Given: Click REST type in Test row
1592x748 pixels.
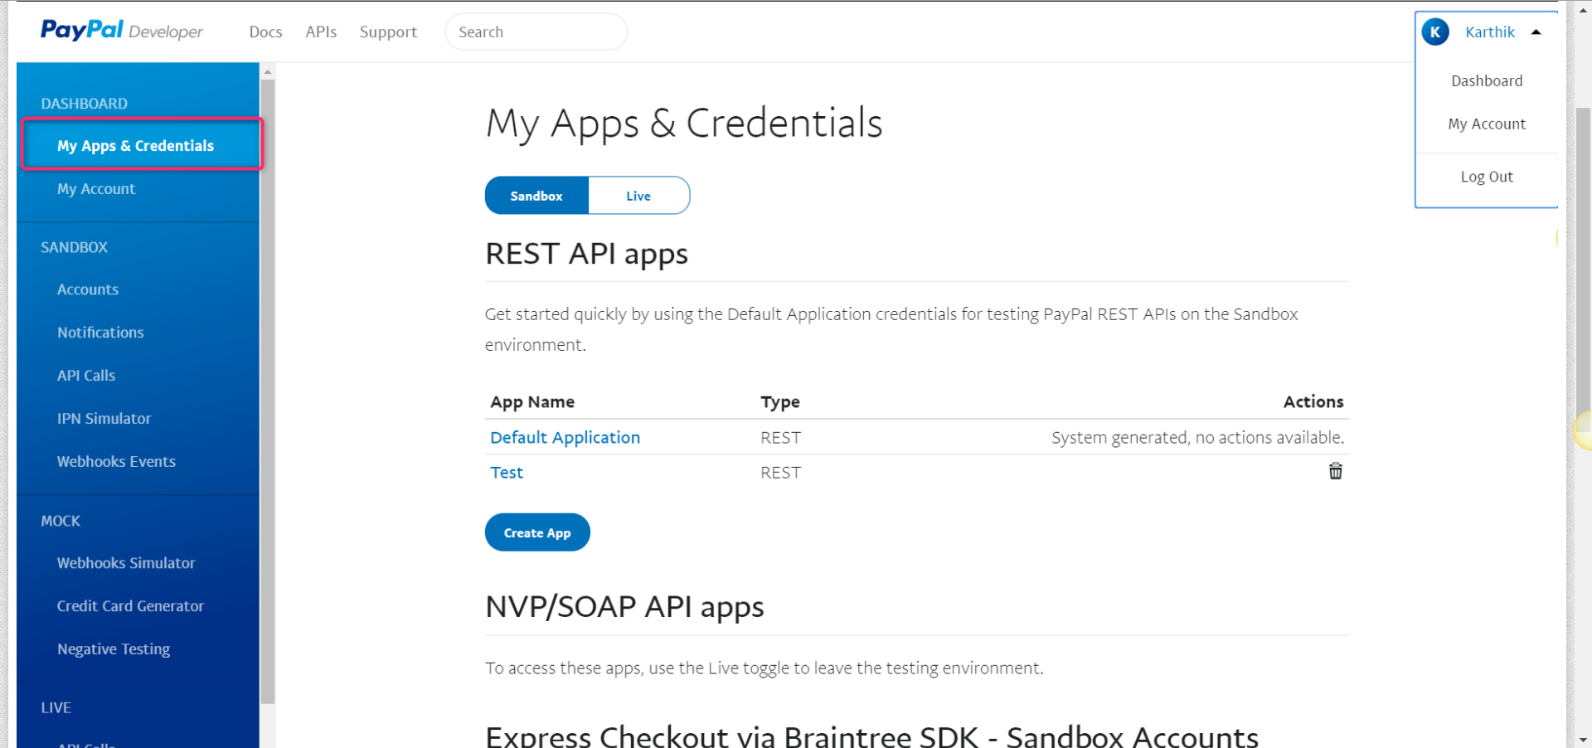Looking at the screenshot, I should pyautogui.click(x=781, y=473).
